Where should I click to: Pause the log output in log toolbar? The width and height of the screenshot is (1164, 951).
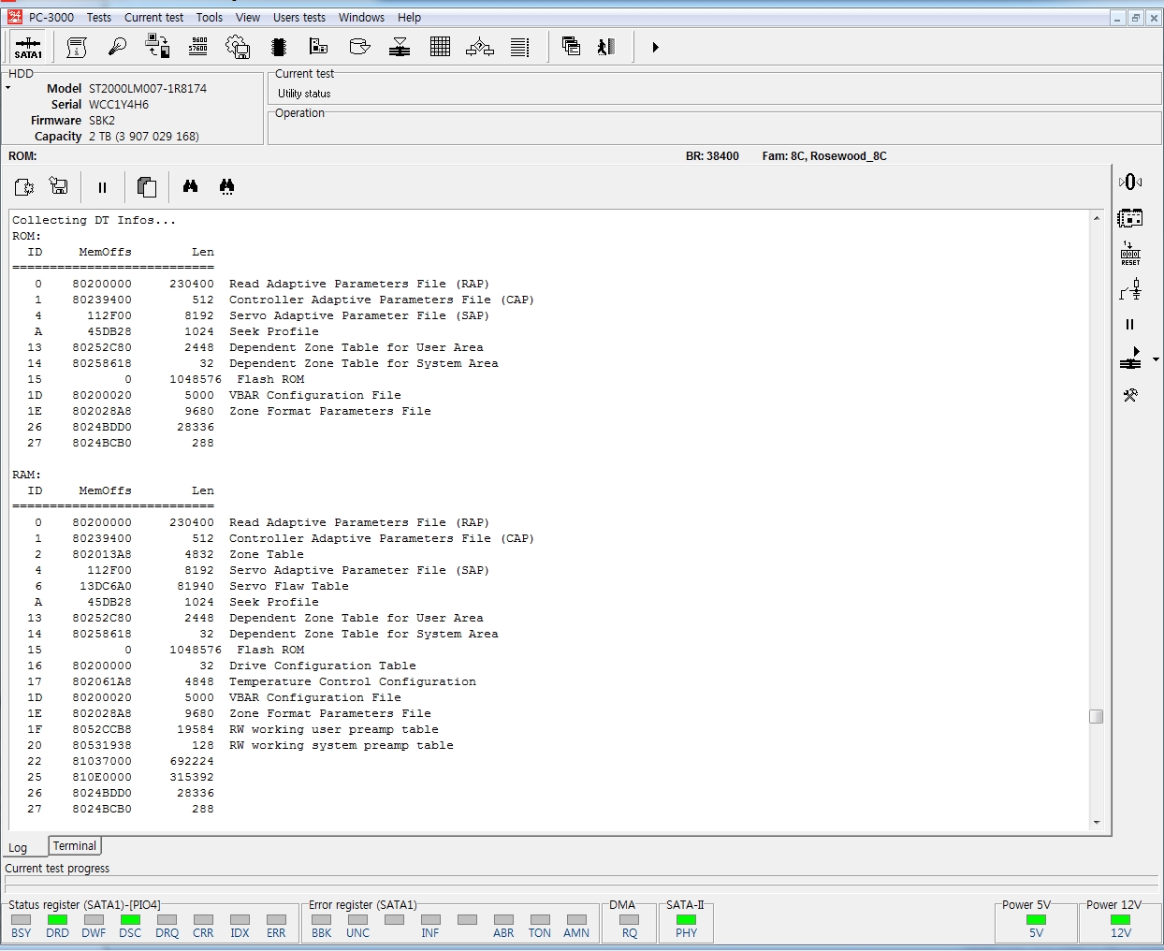pos(102,187)
